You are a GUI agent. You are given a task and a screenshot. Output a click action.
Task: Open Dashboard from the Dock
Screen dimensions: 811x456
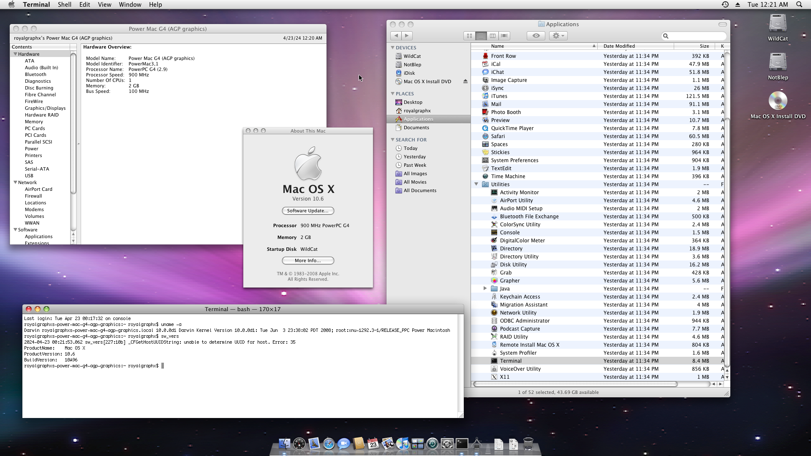click(x=299, y=444)
